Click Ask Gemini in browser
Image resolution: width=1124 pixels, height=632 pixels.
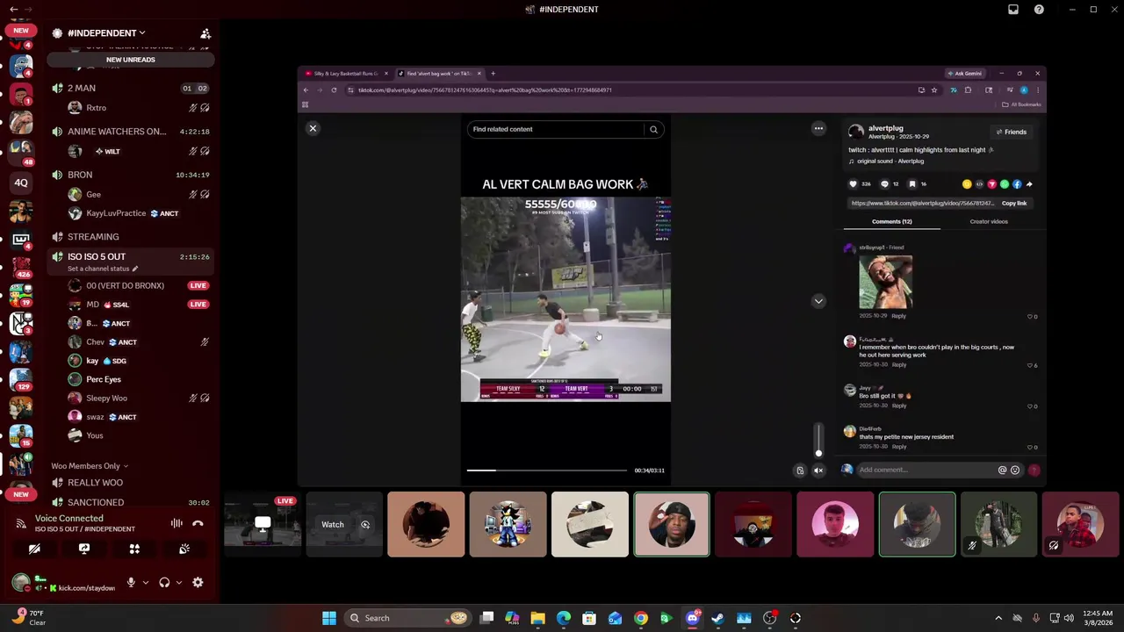[x=964, y=74]
